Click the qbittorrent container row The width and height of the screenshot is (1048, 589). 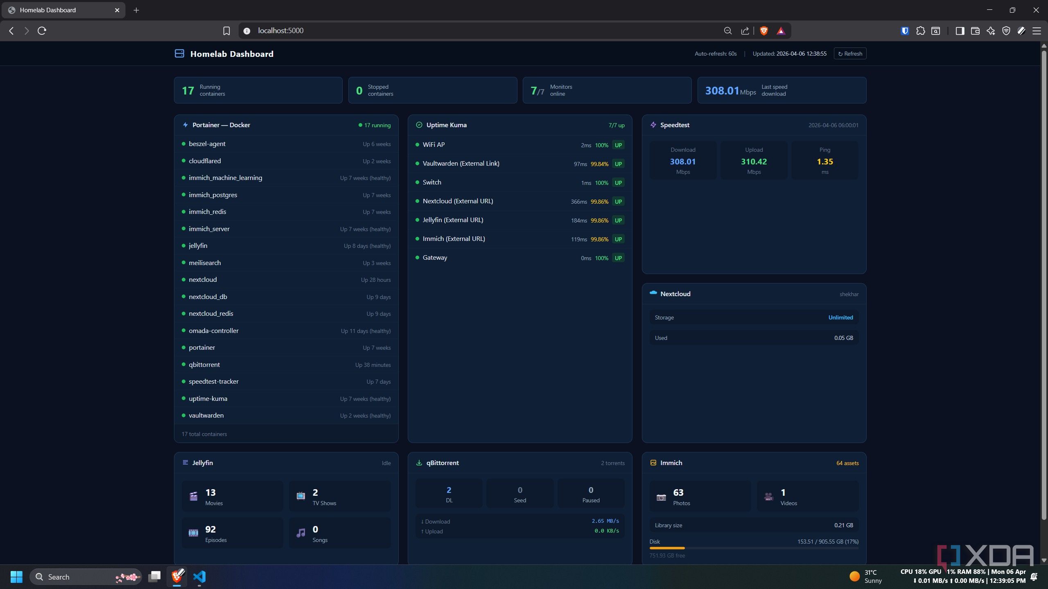(286, 364)
